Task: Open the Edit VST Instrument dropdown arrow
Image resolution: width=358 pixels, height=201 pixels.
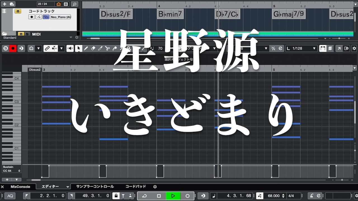Action: [39, 48]
